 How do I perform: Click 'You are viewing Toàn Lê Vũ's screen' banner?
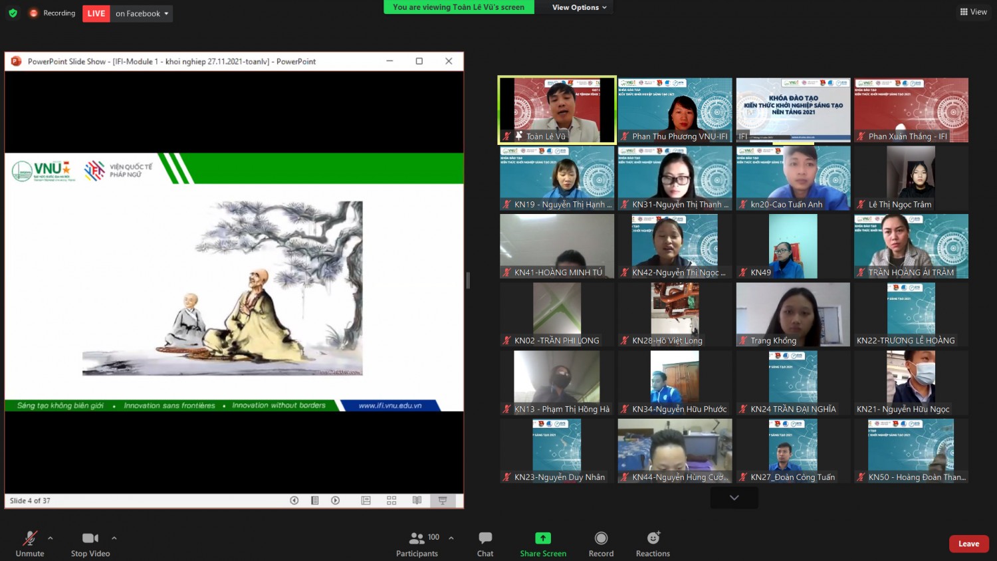tap(459, 7)
